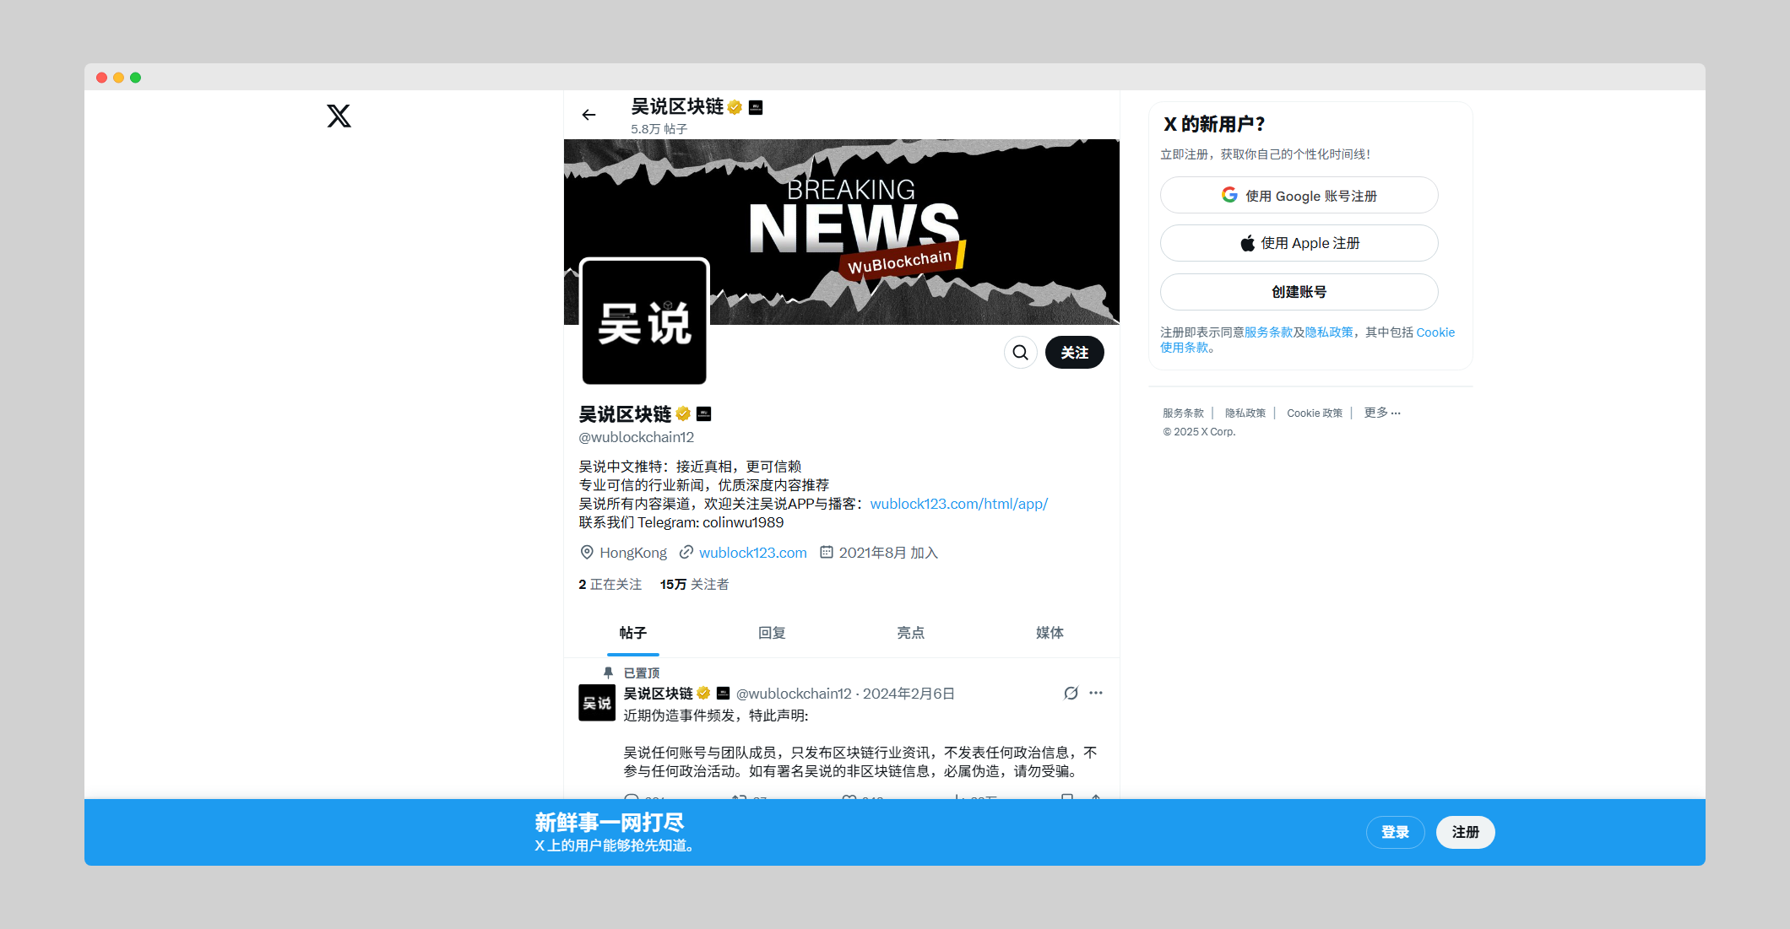The height and width of the screenshot is (929, 1790).
Task: Open footer 服务条款 link
Action: point(1183,413)
